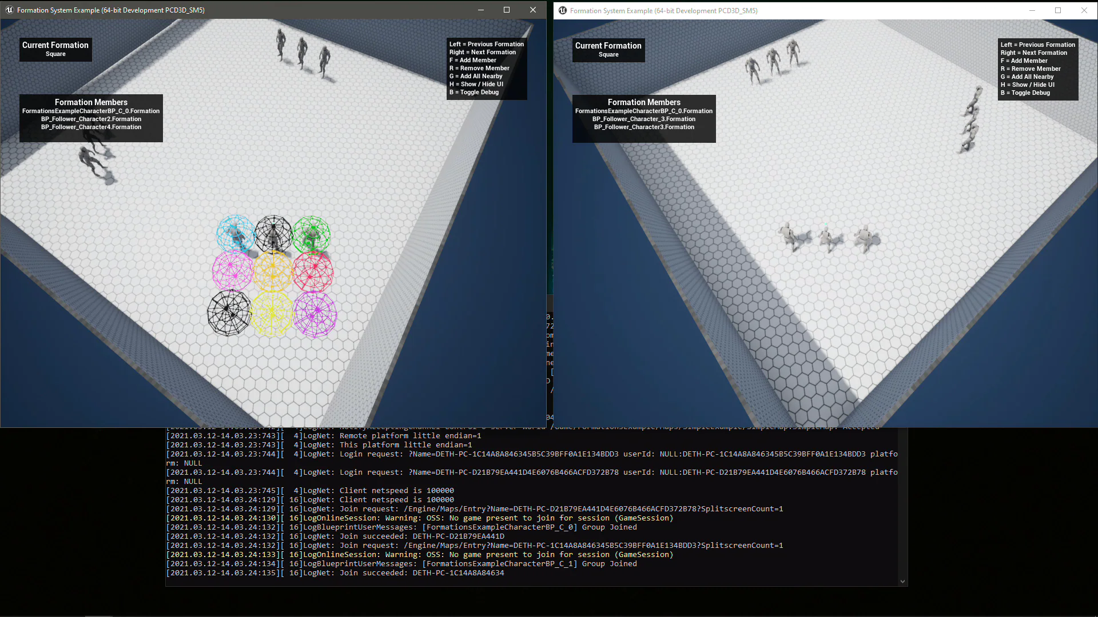The height and width of the screenshot is (617, 1098).
Task: Minimize the left Formation System Example window
Action: [x=480, y=10]
